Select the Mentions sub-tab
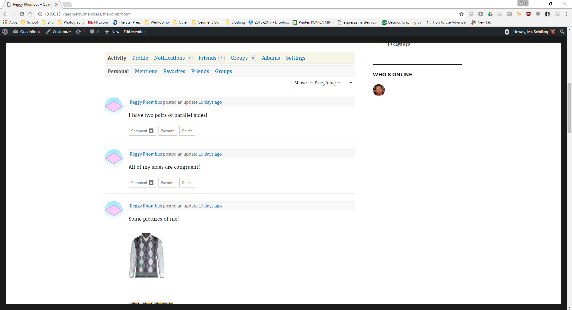572x310 pixels. (x=146, y=71)
